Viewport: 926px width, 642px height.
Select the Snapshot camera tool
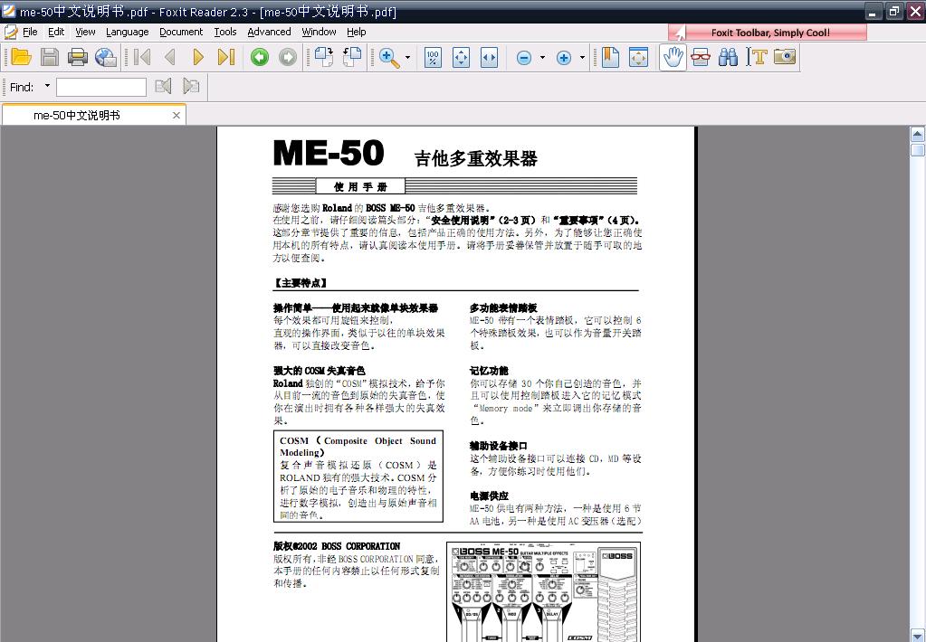pyautogui.click(x=785, y=57)
